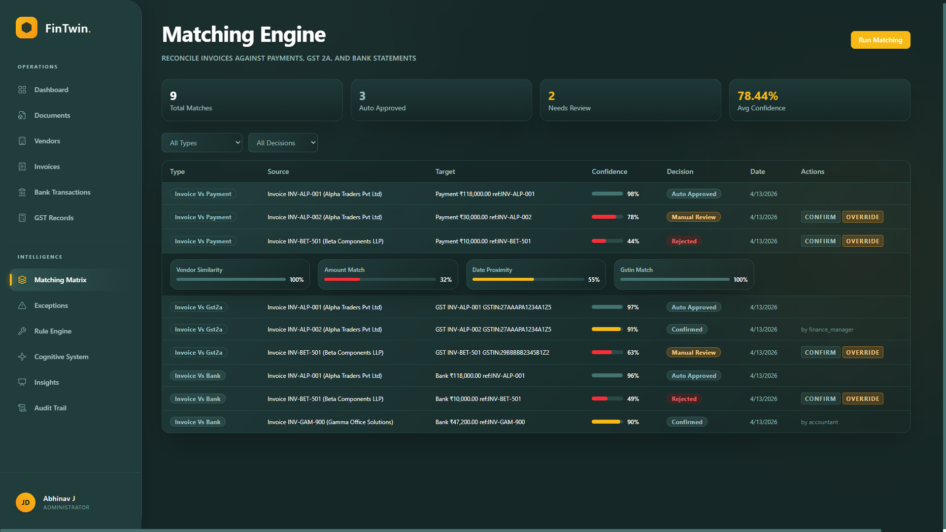Go to GST Records in sidebar
The height and width of the screenshot is (532, 946).
coord(54,218)
